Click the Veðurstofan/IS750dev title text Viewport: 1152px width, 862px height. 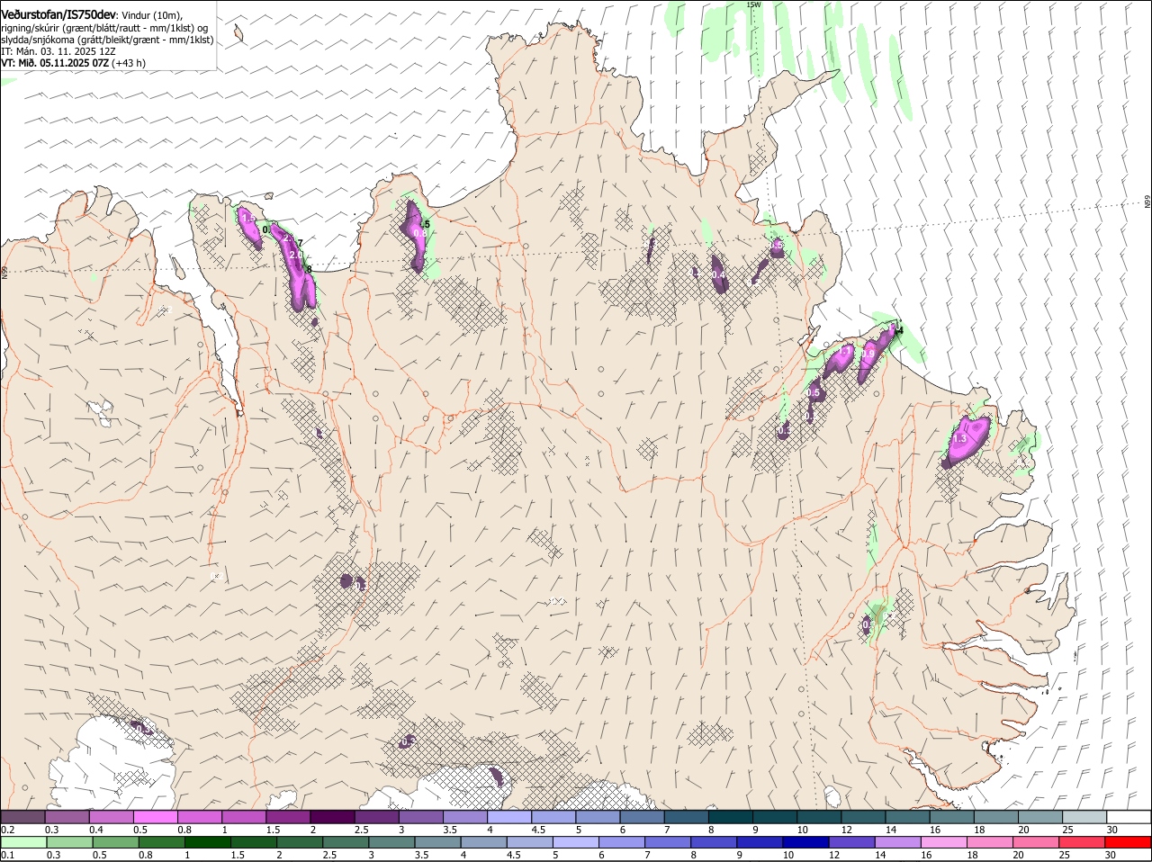tap(58, 14)
